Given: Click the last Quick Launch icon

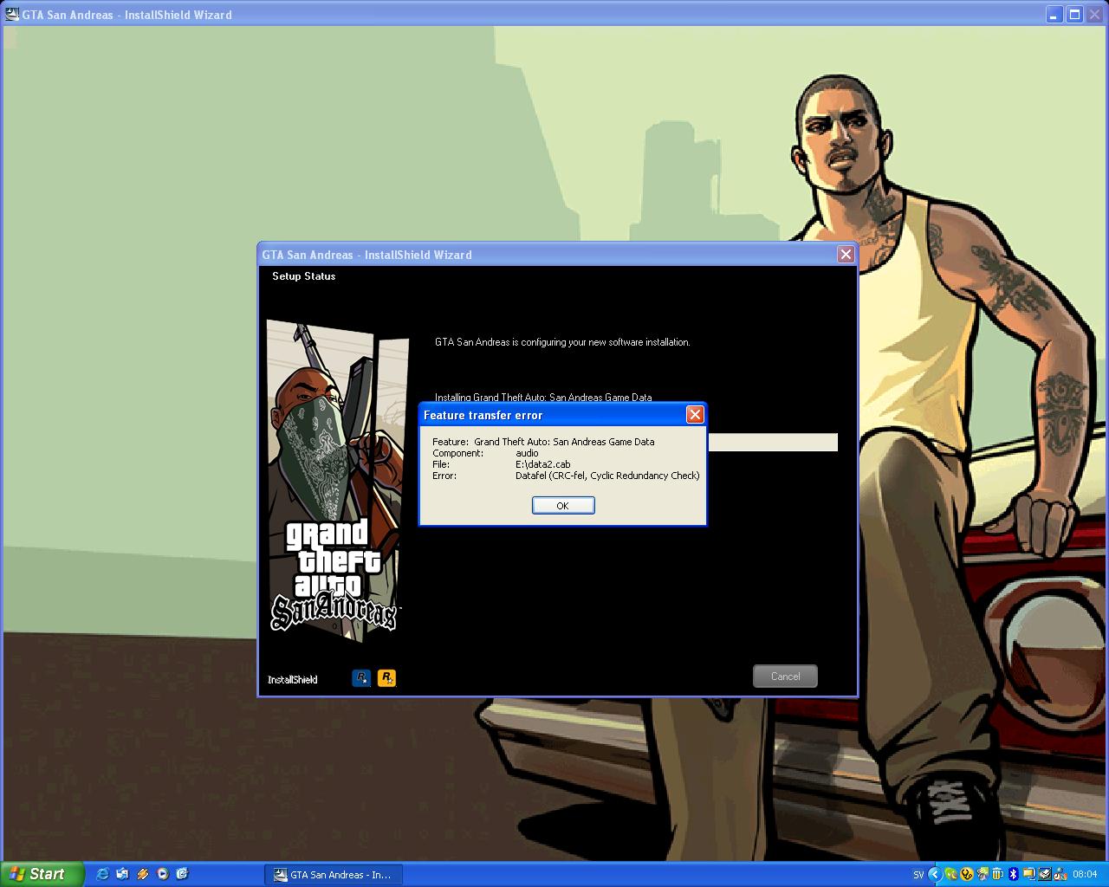Looking at the screenshot, I should 182,874.
